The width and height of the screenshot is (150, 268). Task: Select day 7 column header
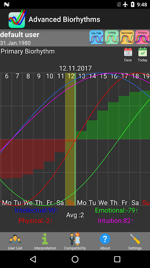tap(17, 76)
